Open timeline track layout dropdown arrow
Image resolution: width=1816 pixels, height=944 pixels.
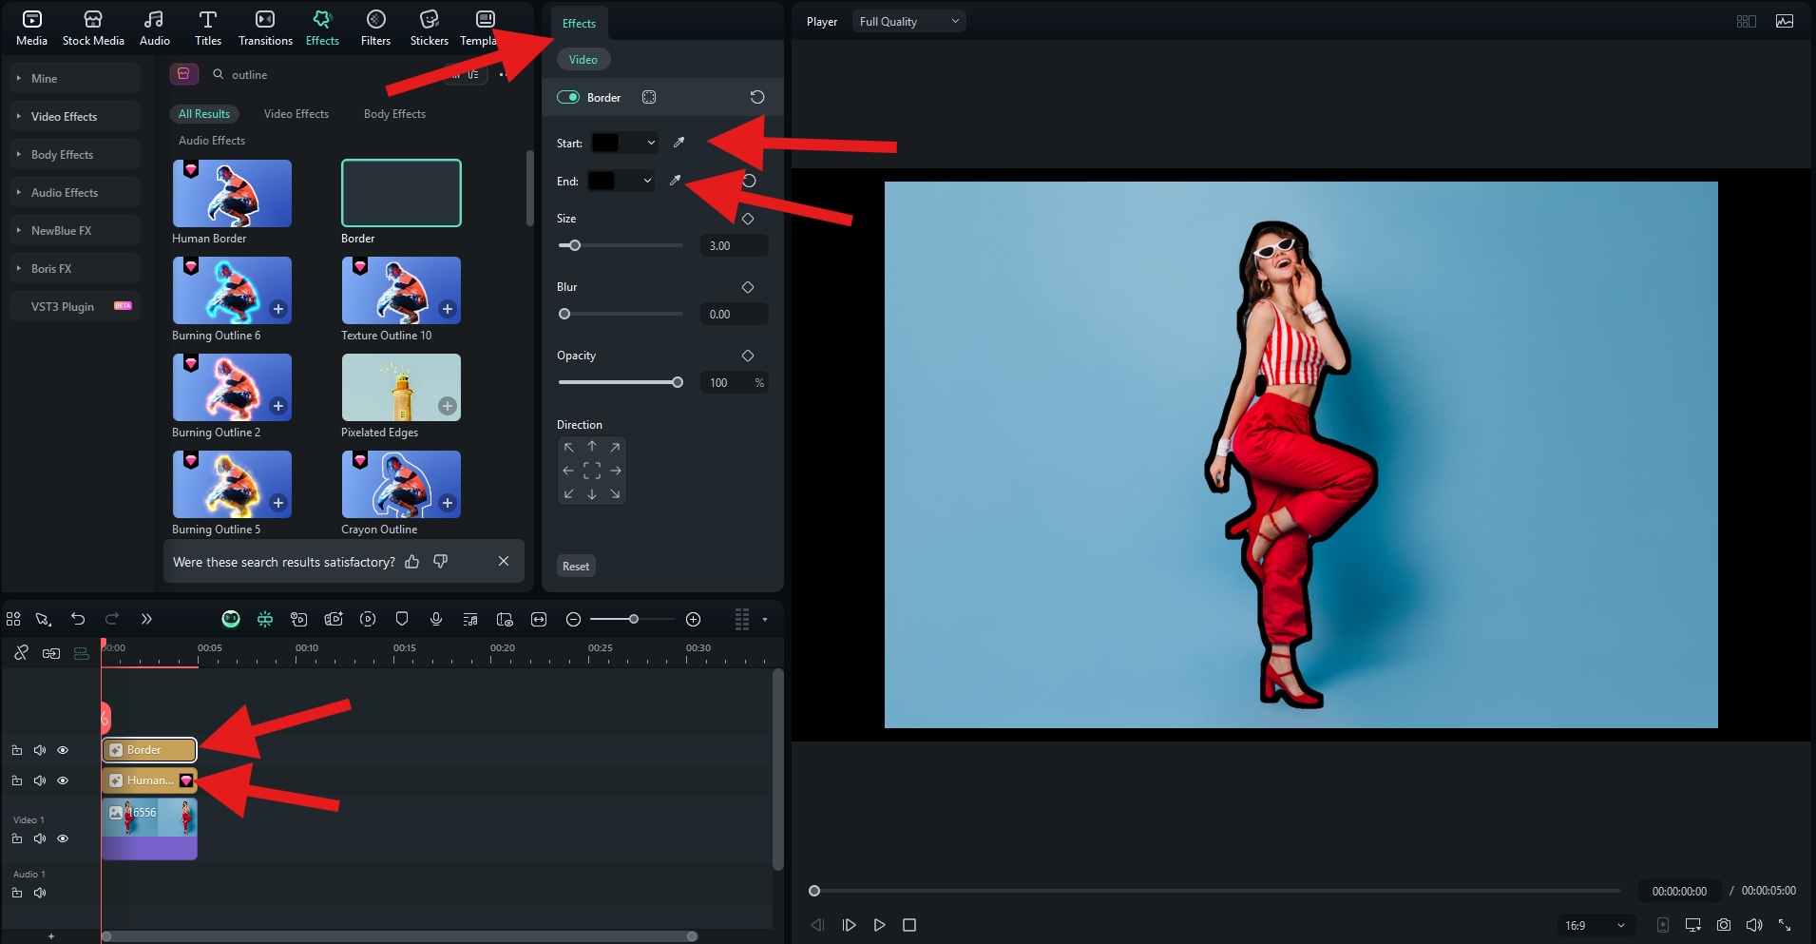765,620
